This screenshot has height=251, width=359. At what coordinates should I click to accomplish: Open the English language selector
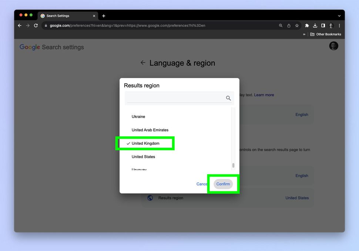pyautogui.click(x=302, y=114)
